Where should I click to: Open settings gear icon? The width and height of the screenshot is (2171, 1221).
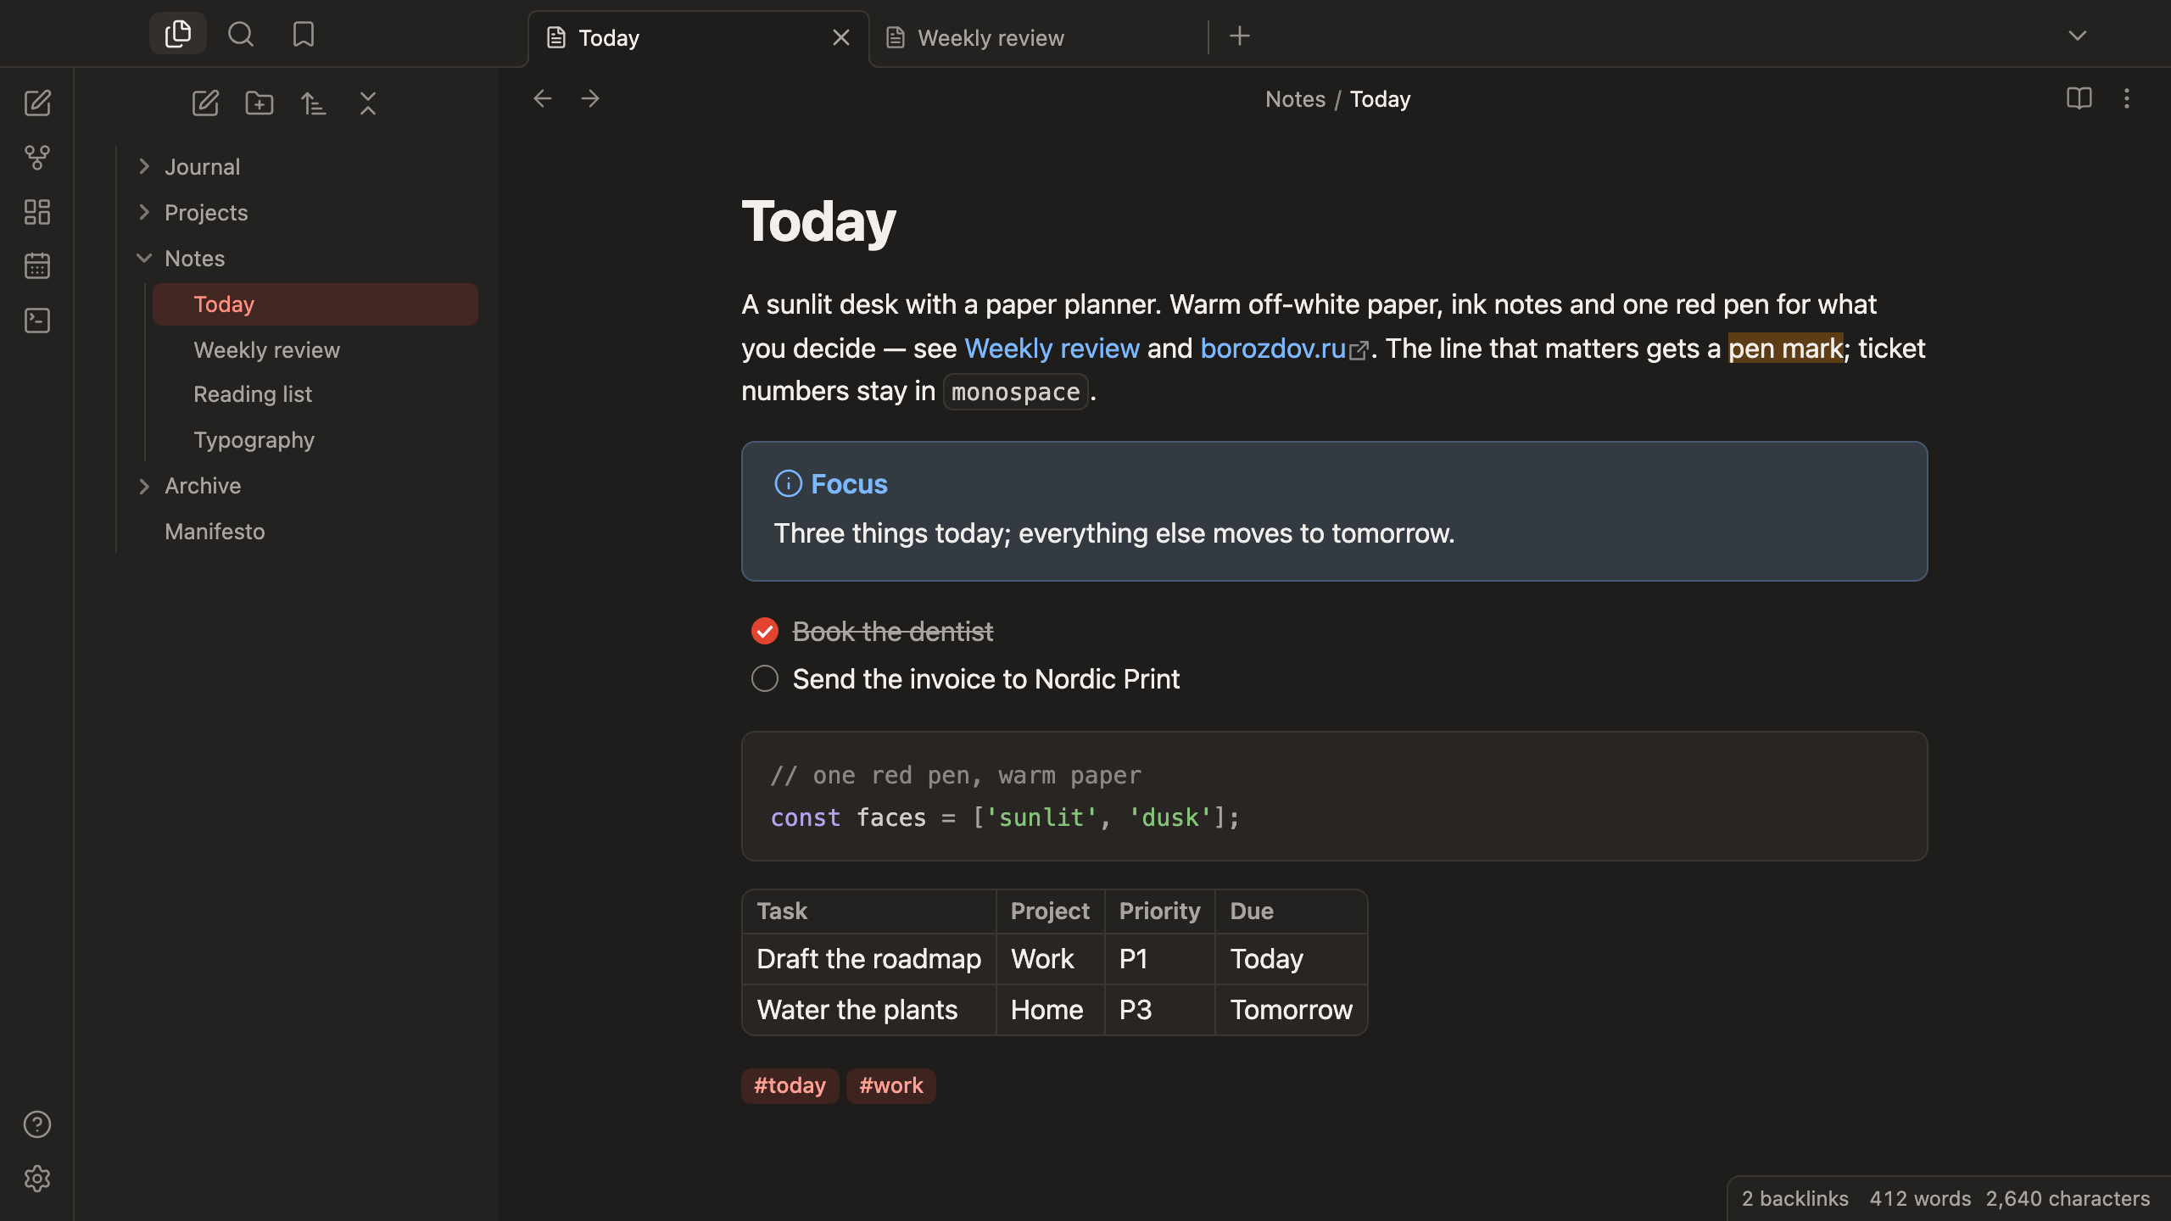pos(37,1179)
